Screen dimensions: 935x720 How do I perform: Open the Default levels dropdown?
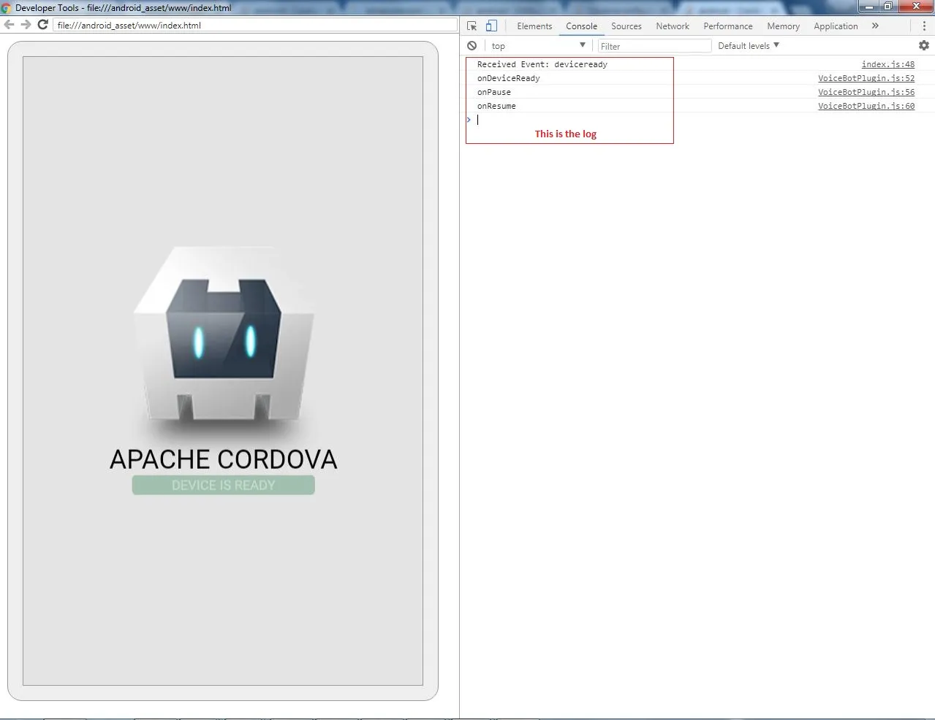(749, 45)
